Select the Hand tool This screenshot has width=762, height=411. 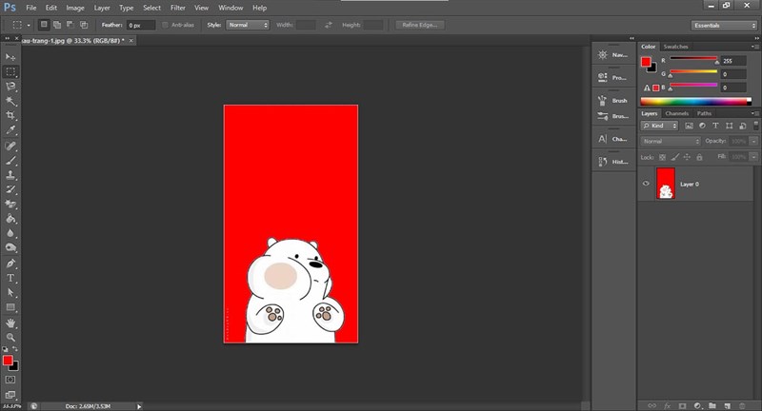point(10,323)
